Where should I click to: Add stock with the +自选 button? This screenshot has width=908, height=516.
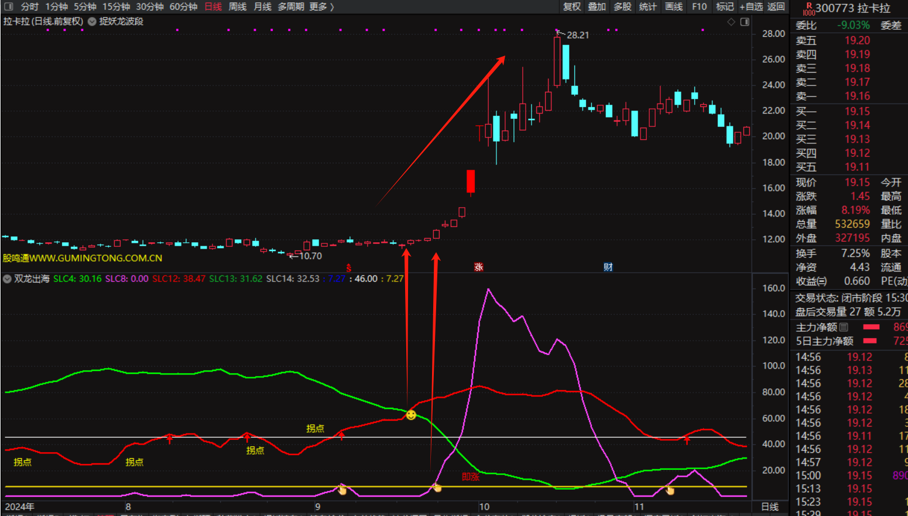(x=751, y=6)
